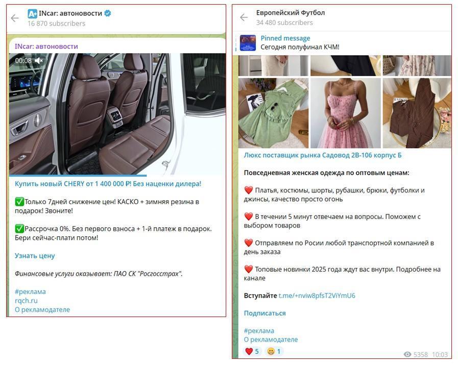The image size is (458, 365).
Task: Add heart reaction with count 5
Action: 252,351
